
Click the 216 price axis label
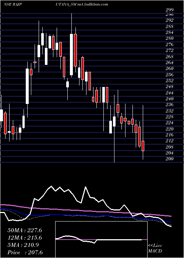[170, 135]
